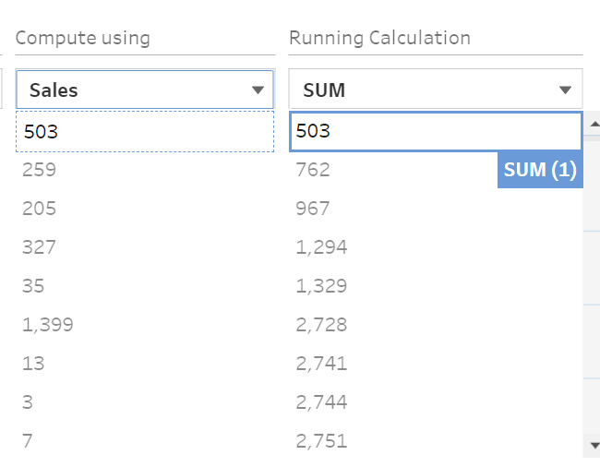
Task: Expand the SUM running calculation dropdown
Action: pyautogui.click(x=436, y=90)
